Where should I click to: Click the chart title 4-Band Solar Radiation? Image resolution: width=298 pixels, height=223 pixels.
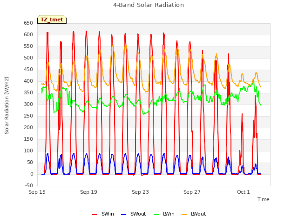tap(149, 5)
